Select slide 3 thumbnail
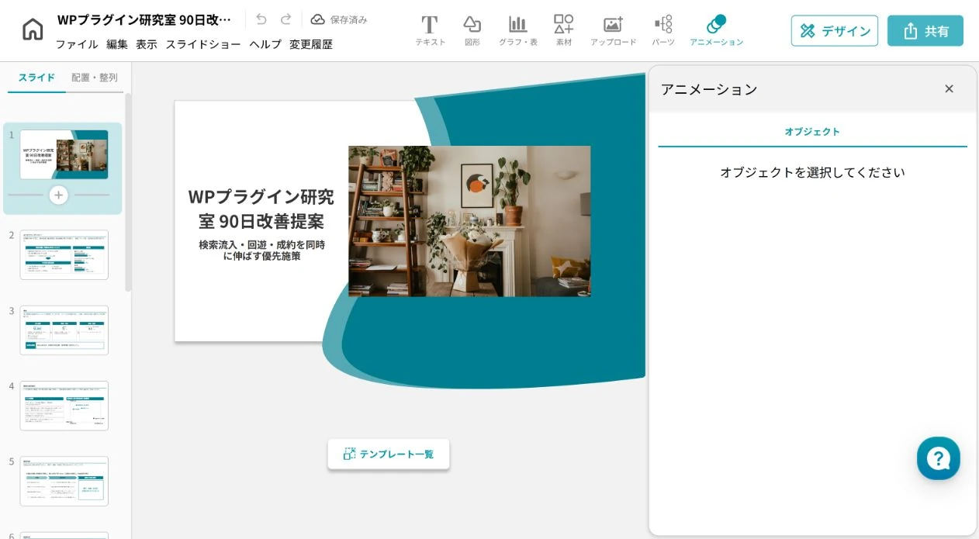Image resolution: width=979 pixels, height=539 pixels. pos(64,330)
